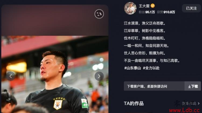
Task: Click the 粉丝 95.1万 follower count
Action: [x=147, y=12]
